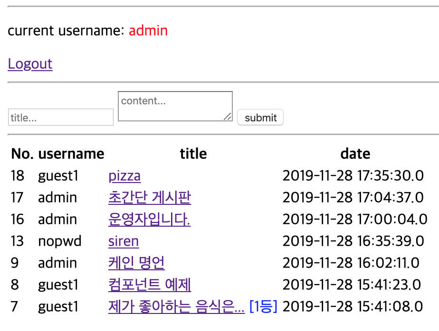The height and width of the screenshot is (331, 439).
Task: Open the 초간단 게시판 post
Action: point(150,197)
